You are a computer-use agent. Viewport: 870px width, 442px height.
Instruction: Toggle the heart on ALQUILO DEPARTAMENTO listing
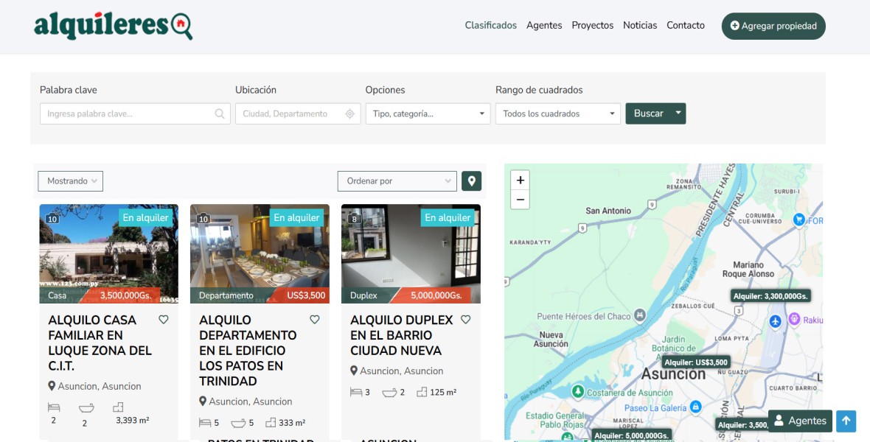315,319
